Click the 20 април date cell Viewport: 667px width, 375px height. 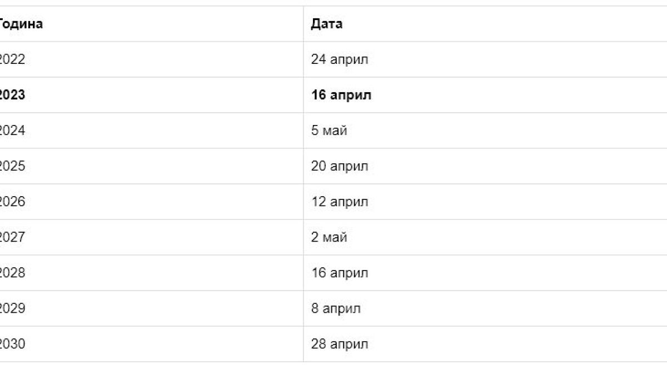click(340, 166)
